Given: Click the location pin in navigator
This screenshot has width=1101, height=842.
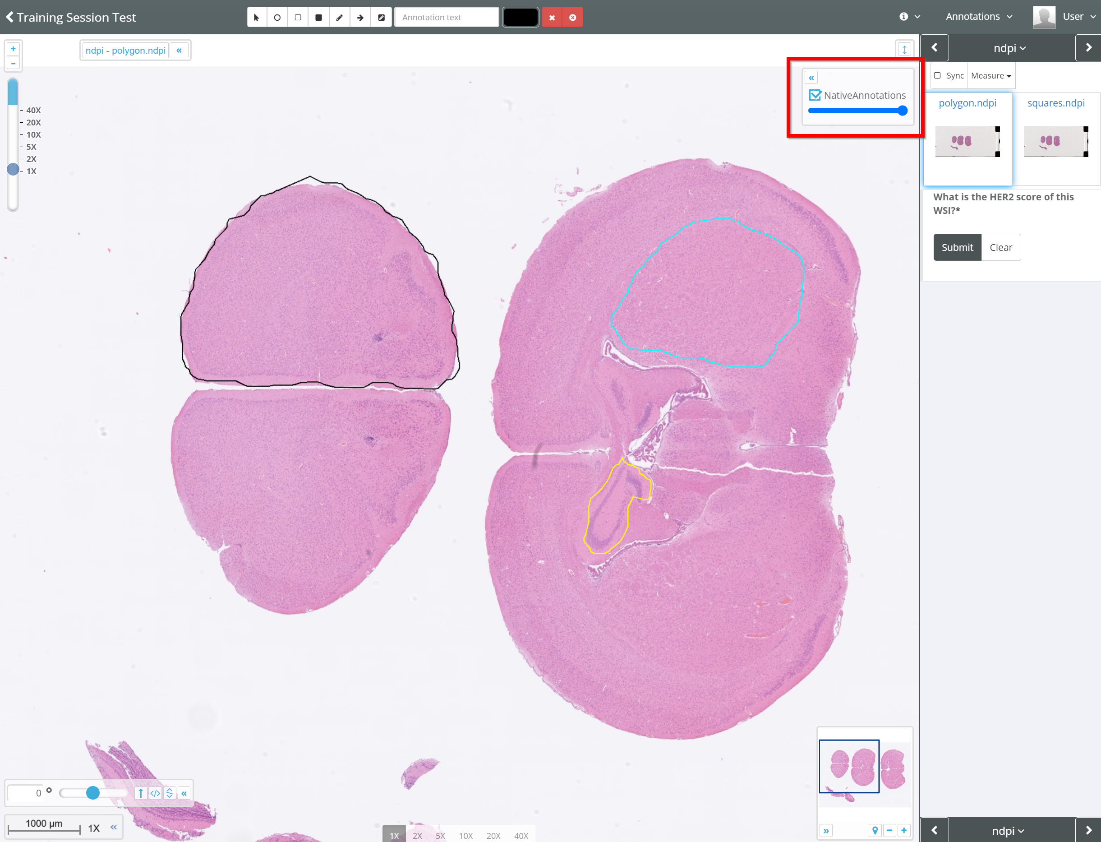Looking at the screenshot, I should tap(875, 830).
